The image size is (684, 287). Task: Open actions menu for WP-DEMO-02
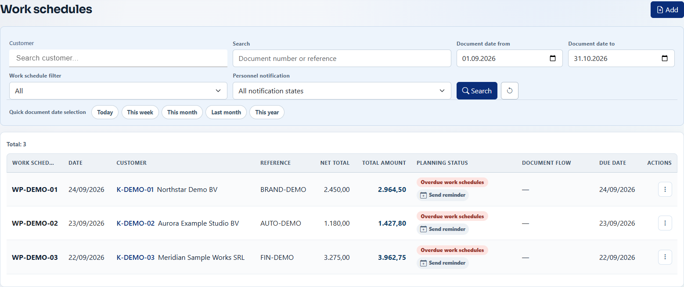[665, 223]
